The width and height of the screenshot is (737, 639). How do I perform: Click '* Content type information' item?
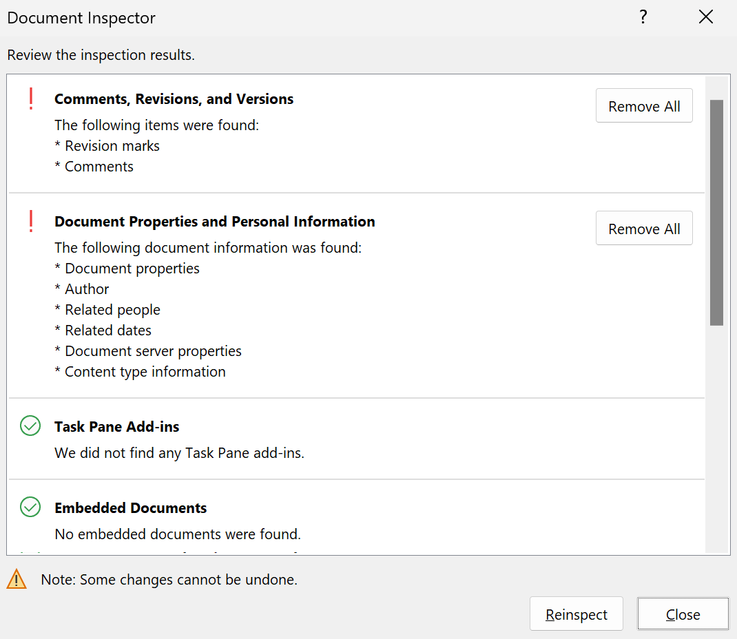[140, 372]
